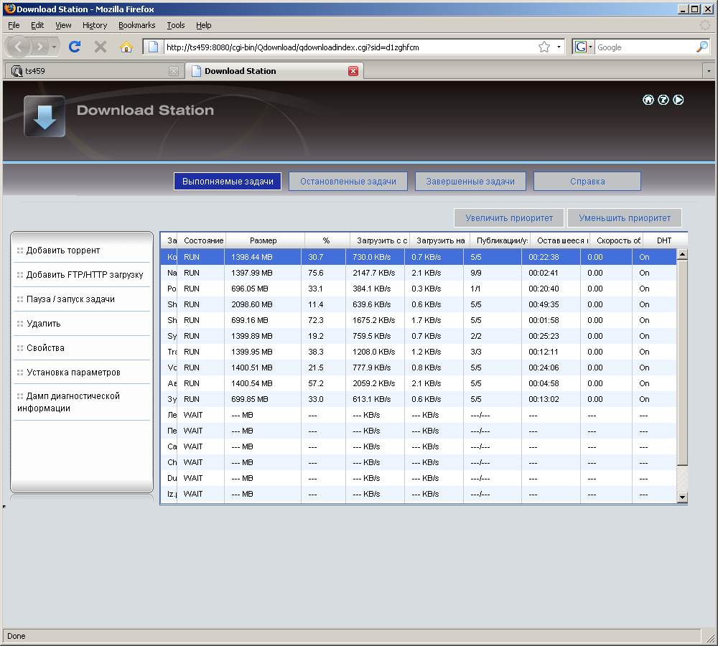Viewport: 718px width, 646px height.
Task: Open the History menu
Action: pos(95,25)
